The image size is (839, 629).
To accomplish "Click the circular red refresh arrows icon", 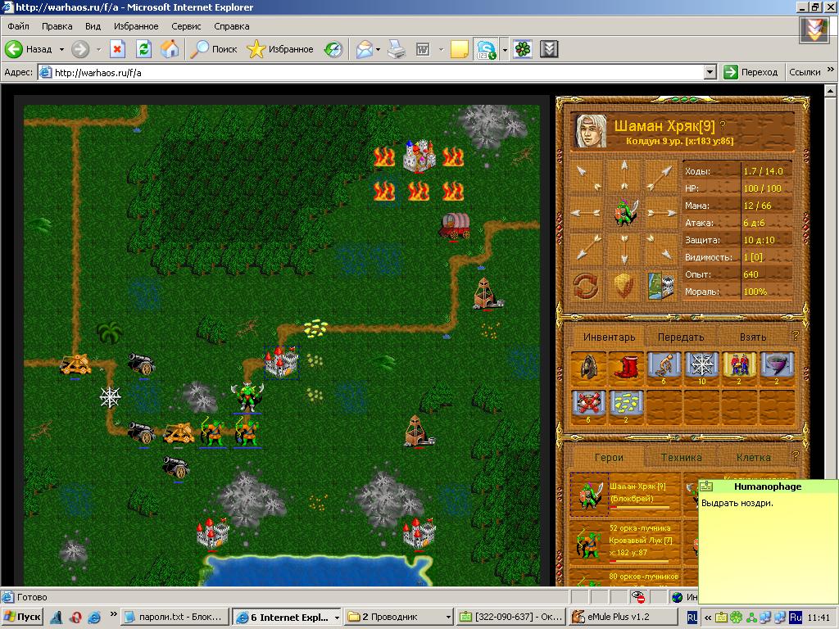I will click(587, 286).
